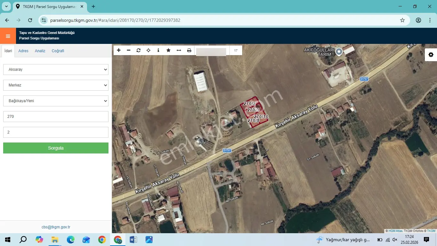This screenshot has height=246, width=437.
Task: Open File Explorer from the taskbar
Action: click(55, 240)
